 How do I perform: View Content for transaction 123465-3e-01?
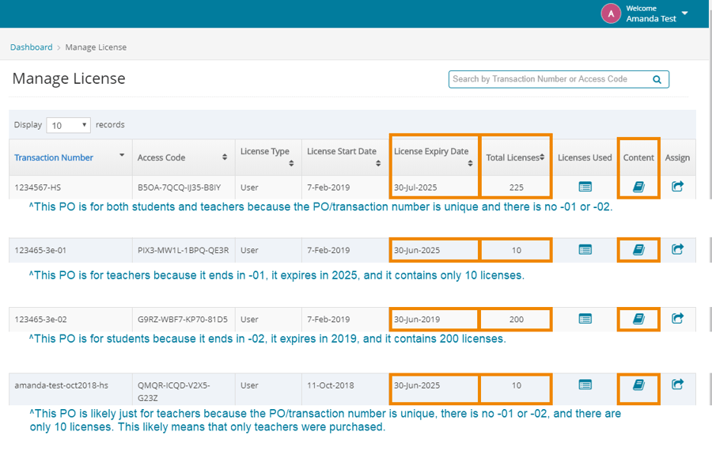coord(638,249)
